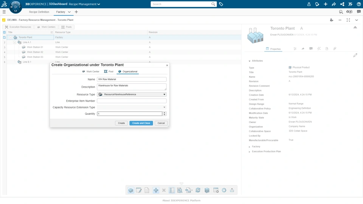Add a new dashboard tab
This screenshot has width=363, height=204.
76,12
